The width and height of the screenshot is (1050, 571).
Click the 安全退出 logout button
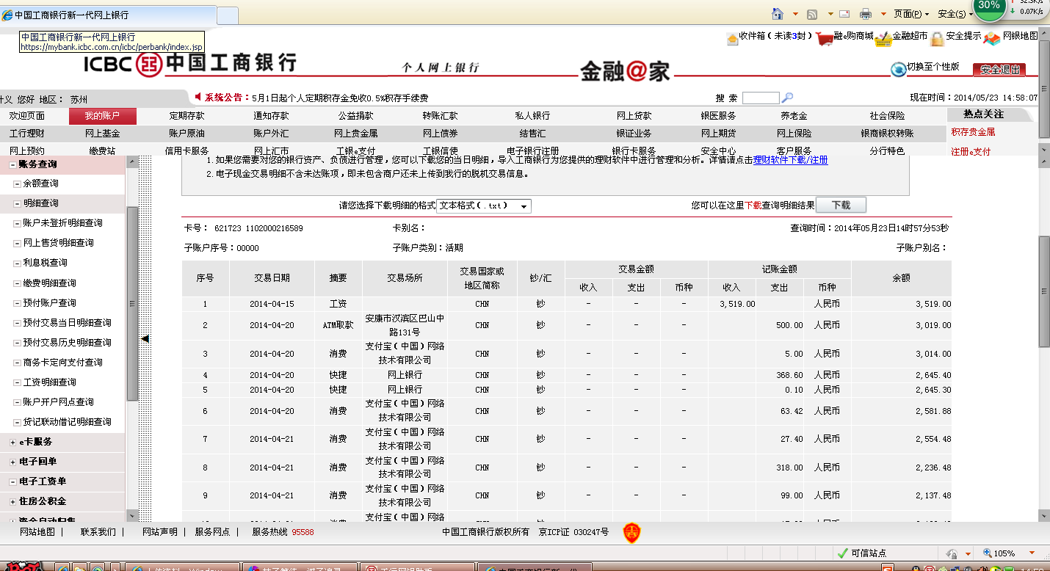click(x=999, y=70)
